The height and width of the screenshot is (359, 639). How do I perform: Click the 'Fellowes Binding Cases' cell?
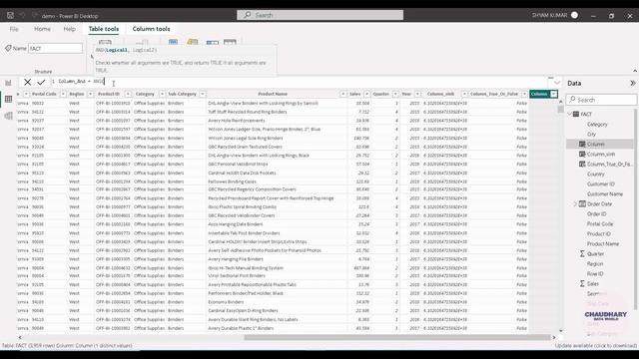tap(232, 181)
